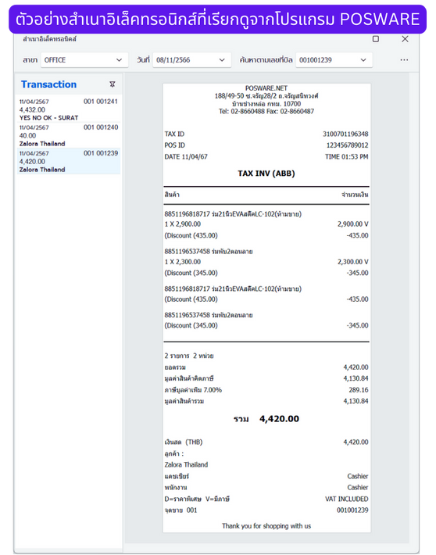
Task: Click DATE 11/04/67 on receipt
Action: point(186,156)
